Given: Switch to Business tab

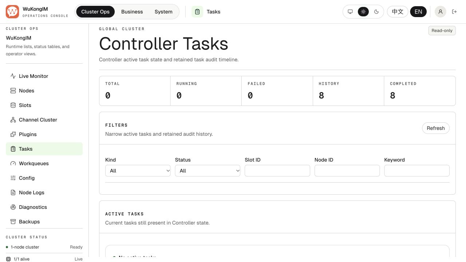Looking at the screenshot, I should point(132,12).
